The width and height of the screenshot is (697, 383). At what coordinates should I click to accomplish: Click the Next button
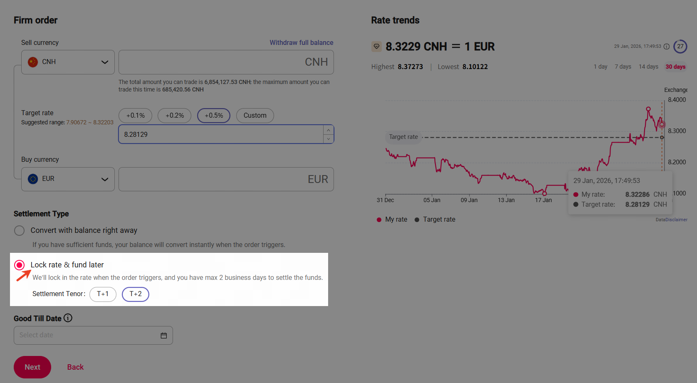point(32,367)
